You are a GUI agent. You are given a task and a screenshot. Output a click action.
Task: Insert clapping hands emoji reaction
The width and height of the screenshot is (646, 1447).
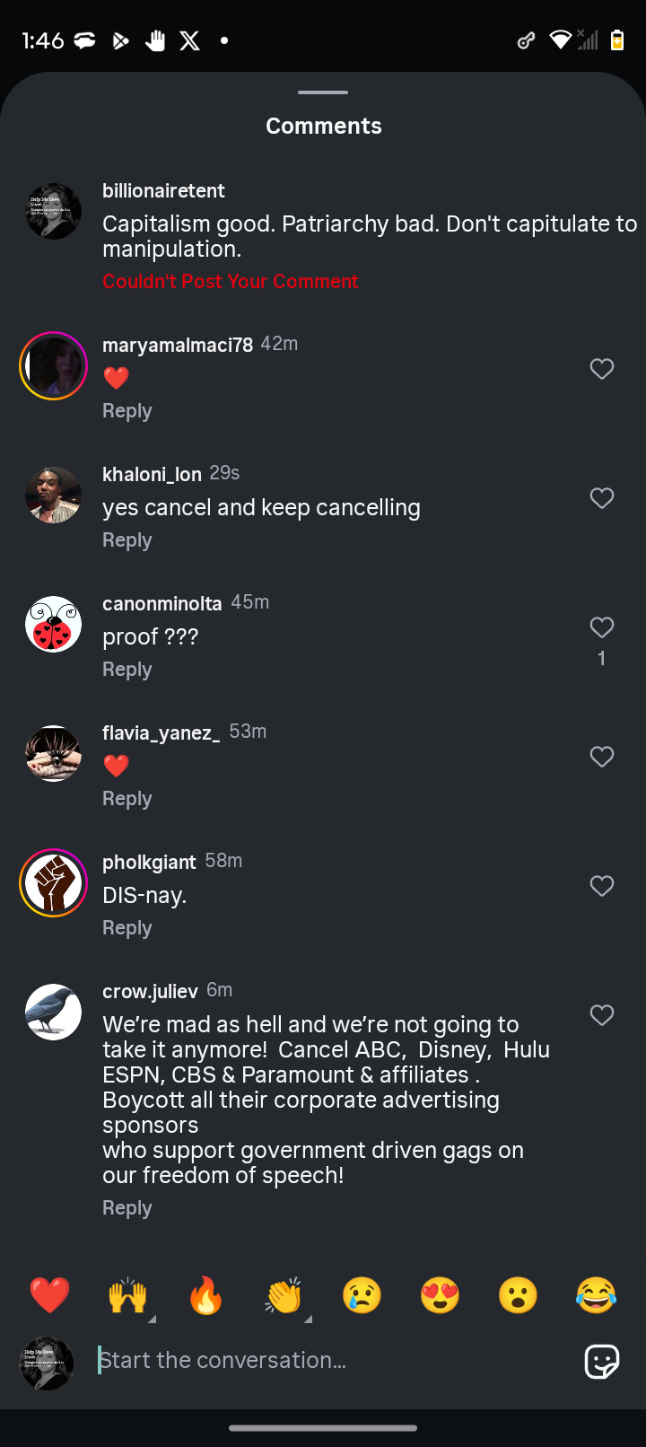point(284,1295)
